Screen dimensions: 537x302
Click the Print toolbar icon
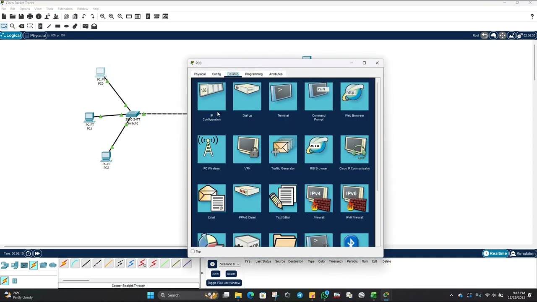[x=30, y=16]
